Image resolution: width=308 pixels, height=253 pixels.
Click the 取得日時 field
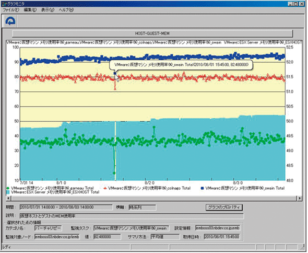point(221,237)
